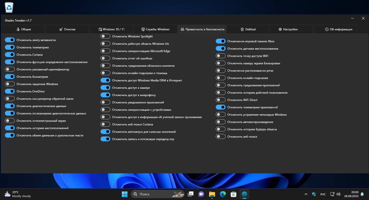Open Windows Security tray icon
This screenshot has height=200, width=369.
[314, 194]
